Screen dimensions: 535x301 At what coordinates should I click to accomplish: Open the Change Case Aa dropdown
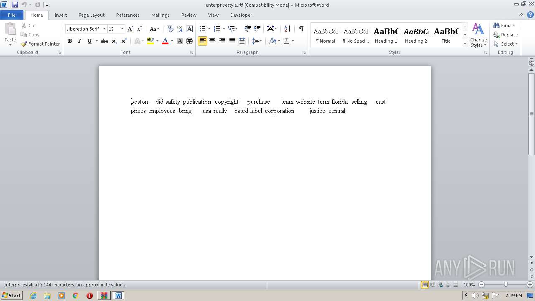155,29
